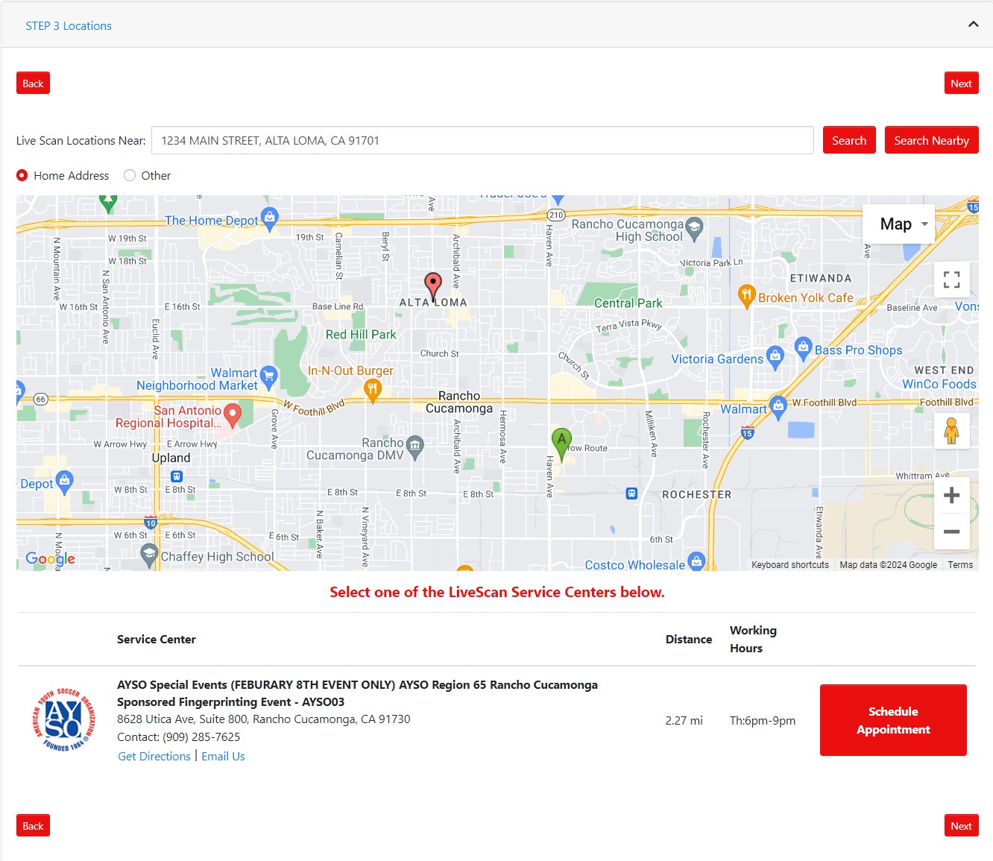Image resolution: width=993 pixels, height=861 pixels.
Task: Click the 2.27 mi distance value
Action: [684, 721]
